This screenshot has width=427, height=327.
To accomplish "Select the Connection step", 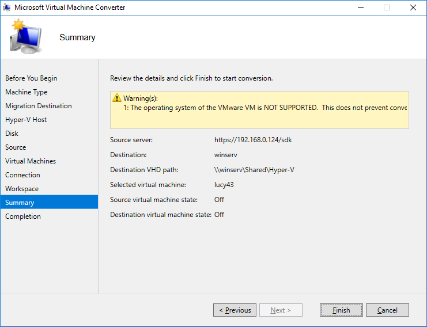I will pos(22,175).
